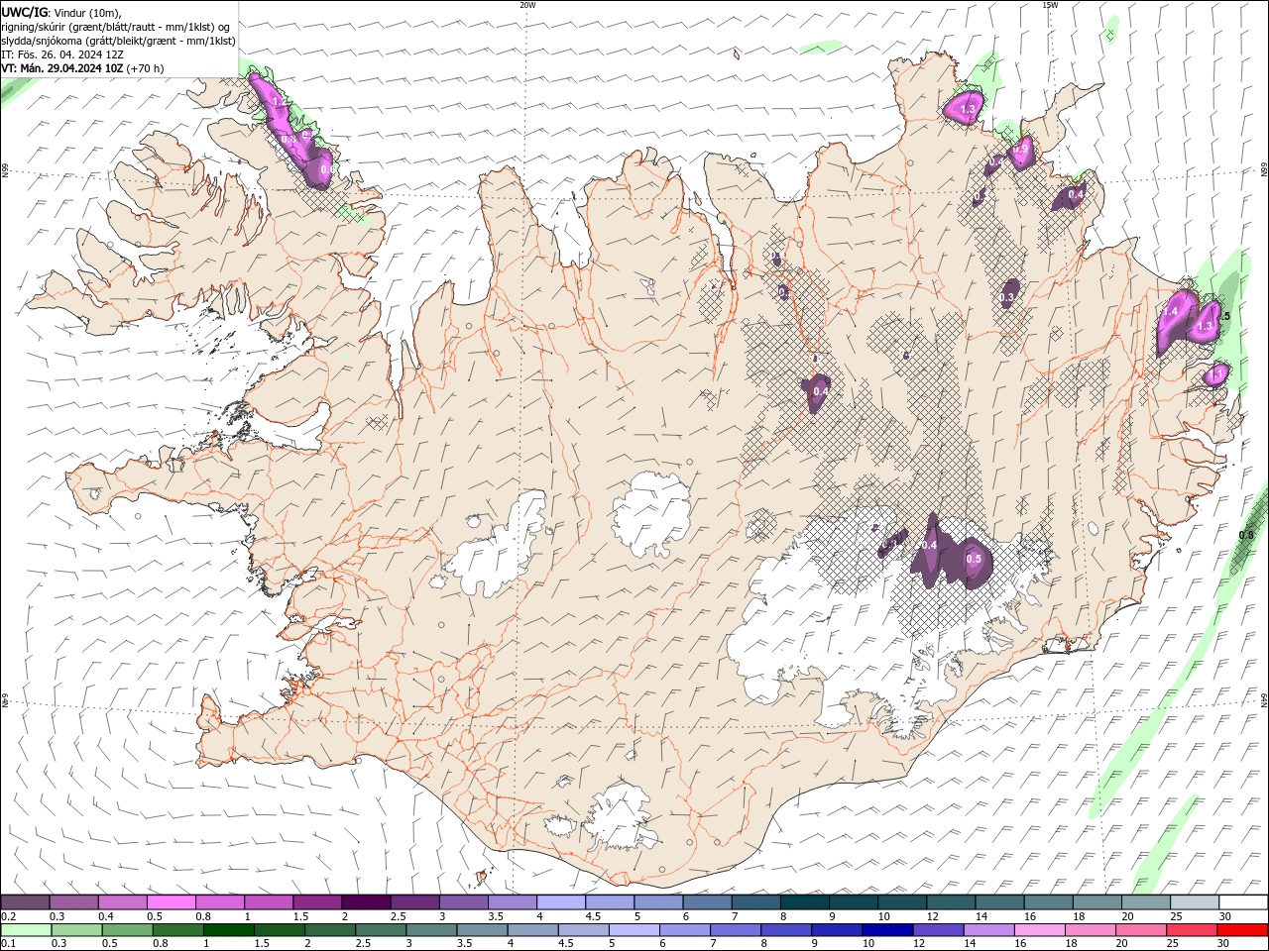Pick the rain legend swatch starting at 0.5
The image size is (1269, 951).
tap(128, 930)
